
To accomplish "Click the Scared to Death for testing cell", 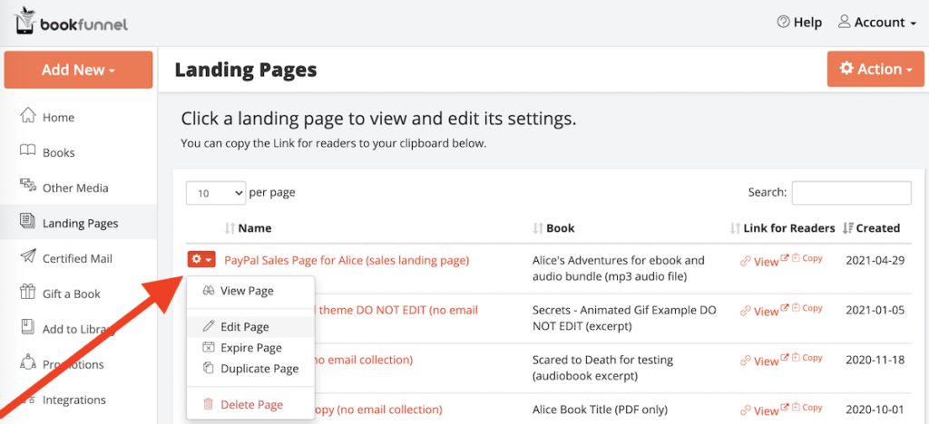I will tap(602, 368).
